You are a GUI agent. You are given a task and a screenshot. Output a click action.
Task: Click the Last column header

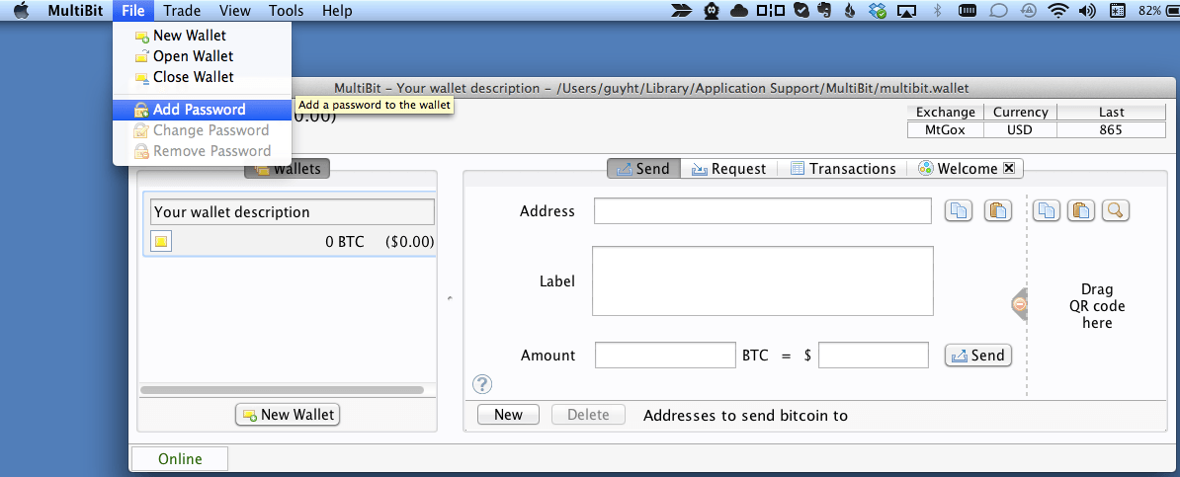tap(1111, 113)
